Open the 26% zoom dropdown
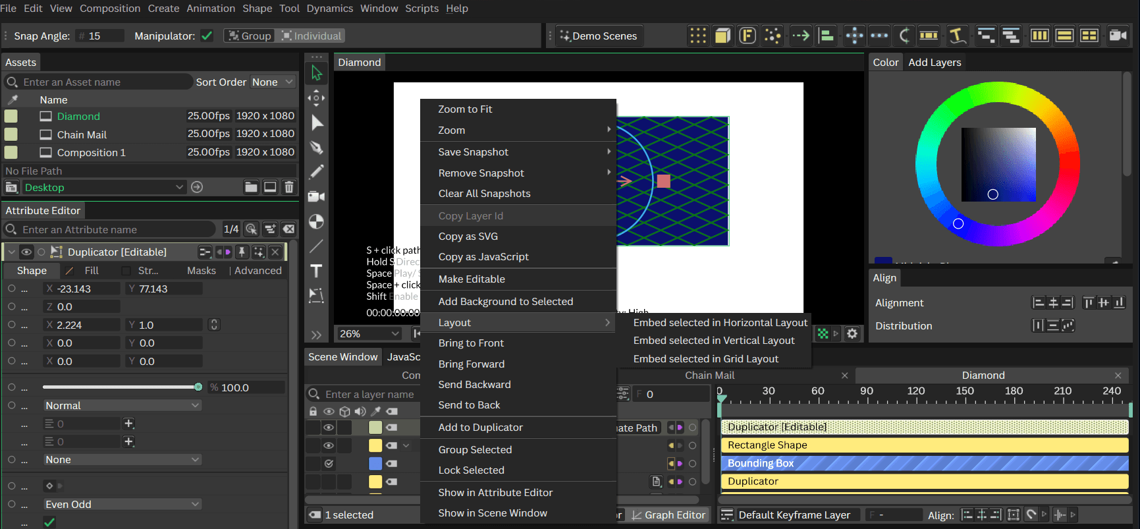This screenshot has width=1140, height=529. (x=369, y=333)
